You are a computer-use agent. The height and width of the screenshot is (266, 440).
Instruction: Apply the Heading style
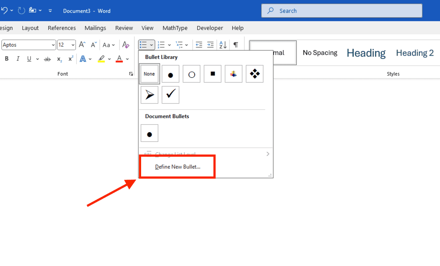tap(366, 53)
